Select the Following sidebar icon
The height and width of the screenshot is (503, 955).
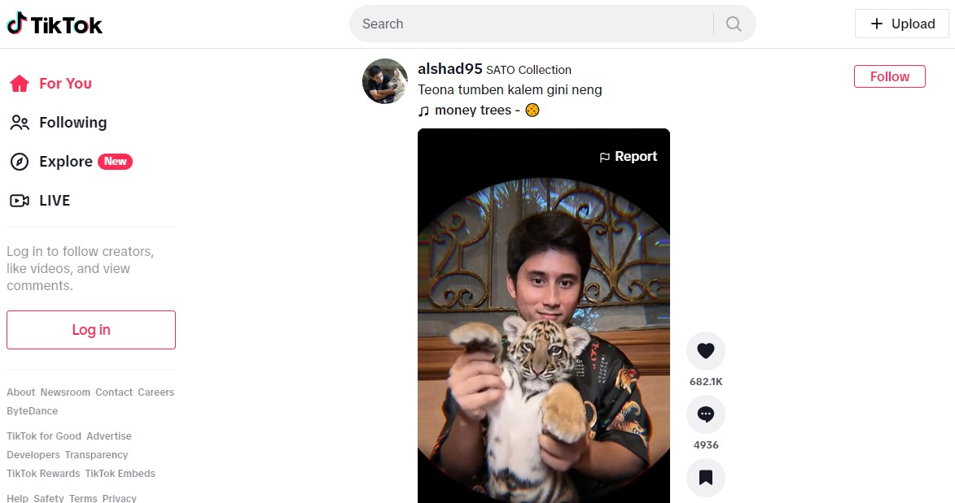20,123
